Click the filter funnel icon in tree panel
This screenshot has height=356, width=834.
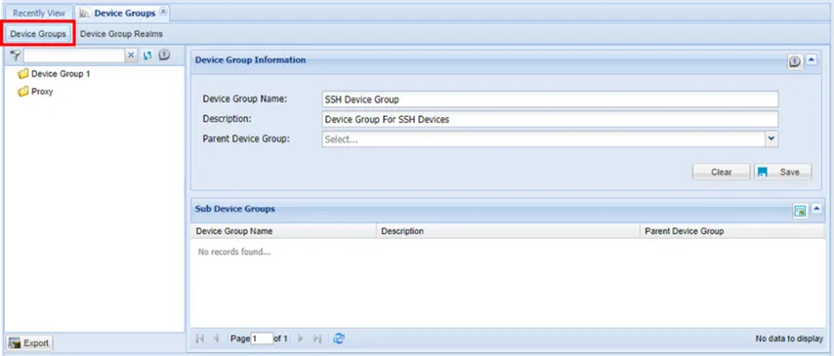click(x=15, y=55)
